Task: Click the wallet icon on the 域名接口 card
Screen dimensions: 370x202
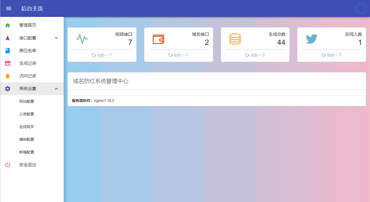Action: pos(158,39)
